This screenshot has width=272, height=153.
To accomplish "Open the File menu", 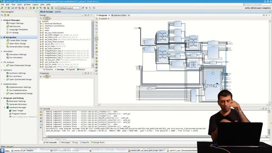I will tap(3, 5).
